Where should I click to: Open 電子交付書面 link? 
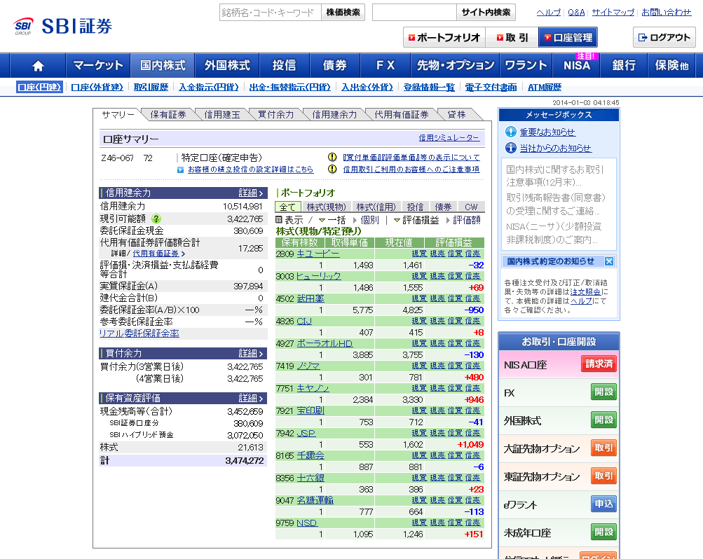pyautogui.click(x=491, y=88)
